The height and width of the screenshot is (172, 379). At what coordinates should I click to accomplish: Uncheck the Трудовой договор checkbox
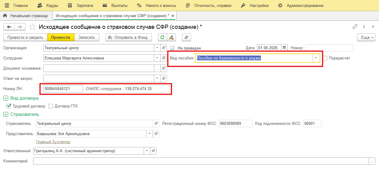click(8, 106)
